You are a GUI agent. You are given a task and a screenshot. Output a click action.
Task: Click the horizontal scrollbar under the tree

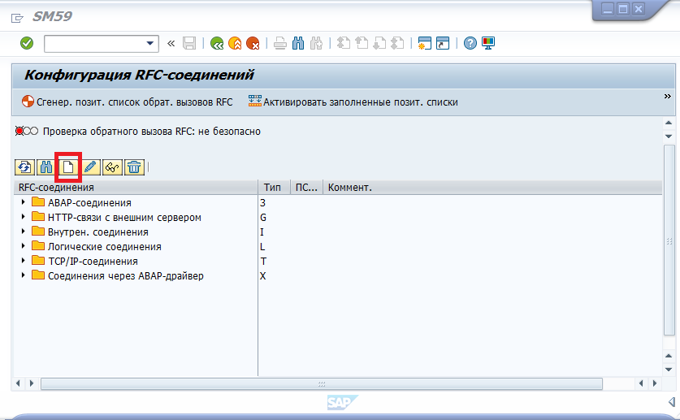tap(321, 383)
